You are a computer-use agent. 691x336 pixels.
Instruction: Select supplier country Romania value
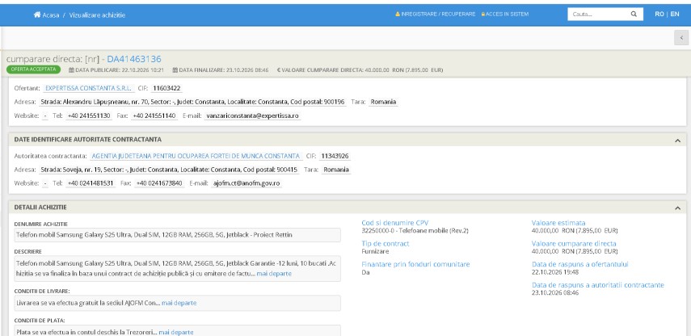[383, 102]
